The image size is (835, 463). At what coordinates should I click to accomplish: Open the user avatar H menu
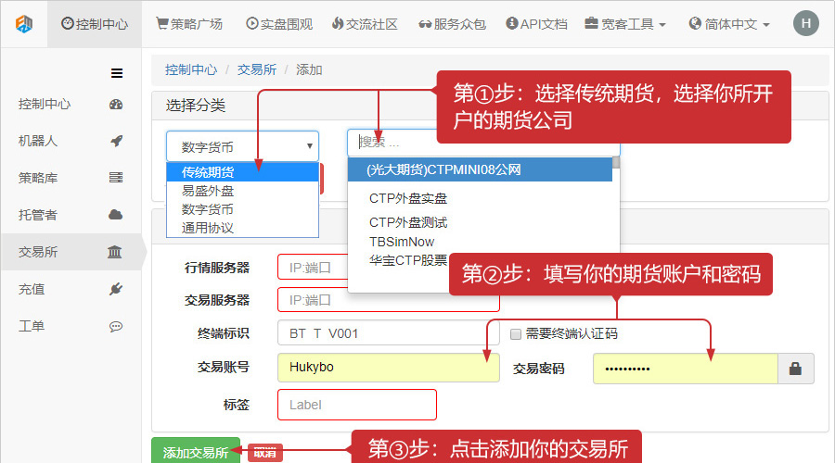[x=806, y=24]
